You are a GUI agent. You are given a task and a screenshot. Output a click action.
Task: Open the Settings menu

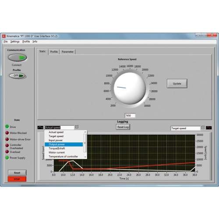pos(15,42)
